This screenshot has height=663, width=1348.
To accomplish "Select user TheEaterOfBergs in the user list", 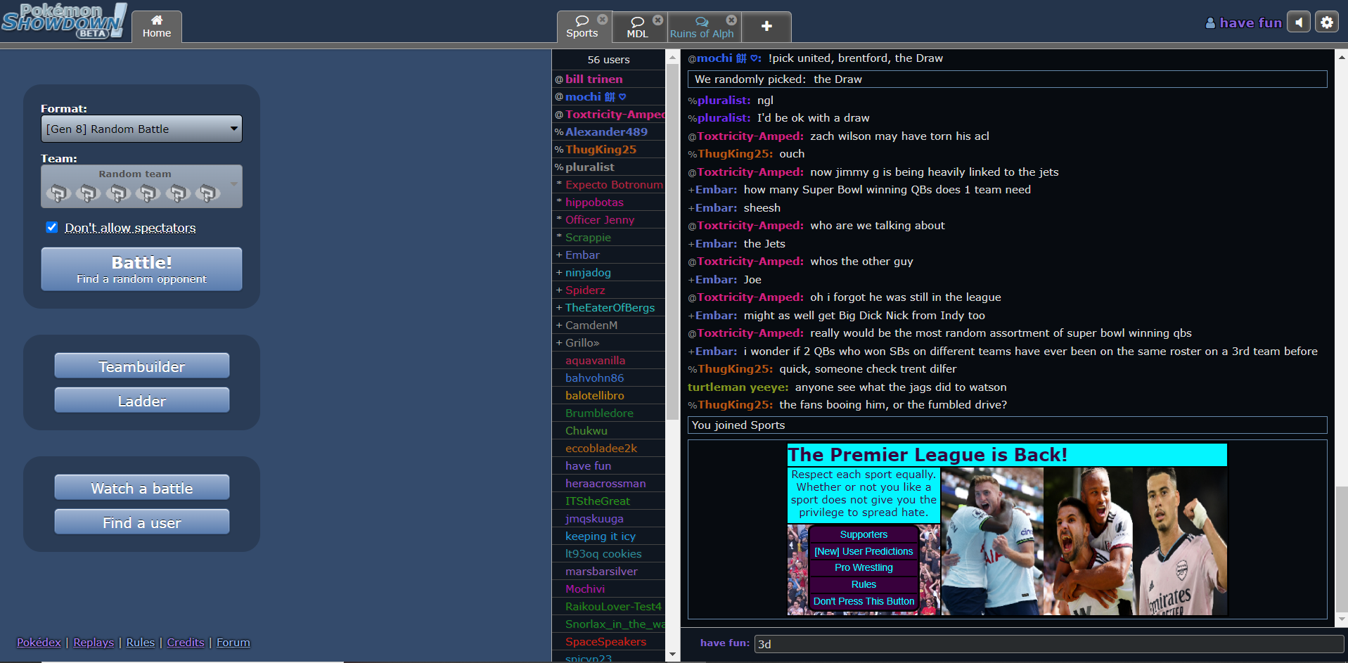I will point(609,307).
